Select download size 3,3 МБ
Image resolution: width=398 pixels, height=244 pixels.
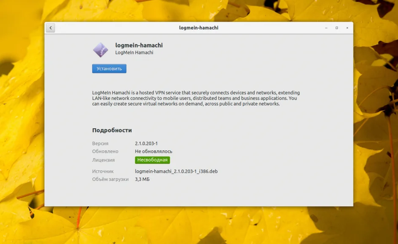click(x=142, y=179)
